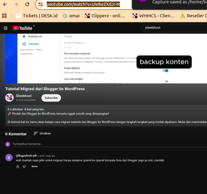
Task: Dislike the BagasAndri comment with thumbs down
Action: pos(24,167)
